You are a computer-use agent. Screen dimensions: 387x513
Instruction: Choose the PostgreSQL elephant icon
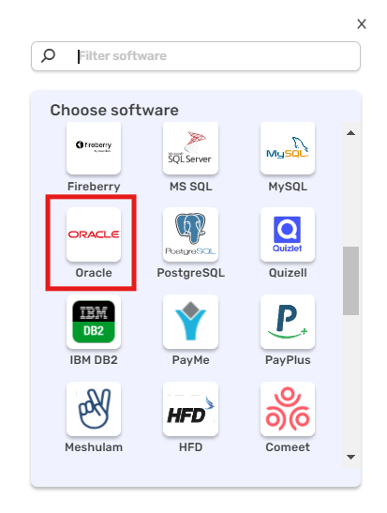[190, 234]
